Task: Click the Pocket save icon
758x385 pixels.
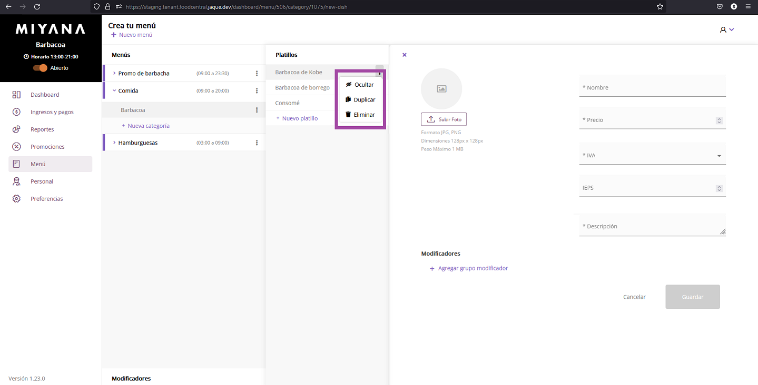Action: click(x=719, y=7)
